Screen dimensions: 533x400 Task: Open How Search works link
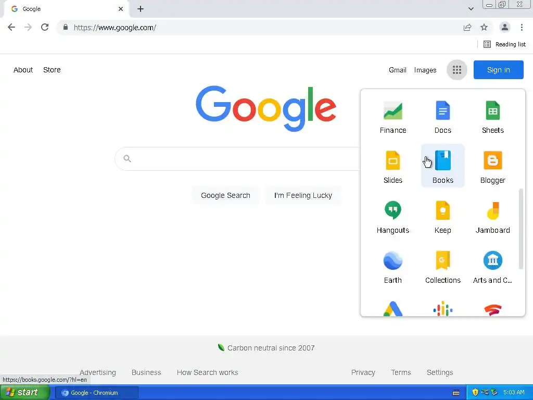coord(207,372)
